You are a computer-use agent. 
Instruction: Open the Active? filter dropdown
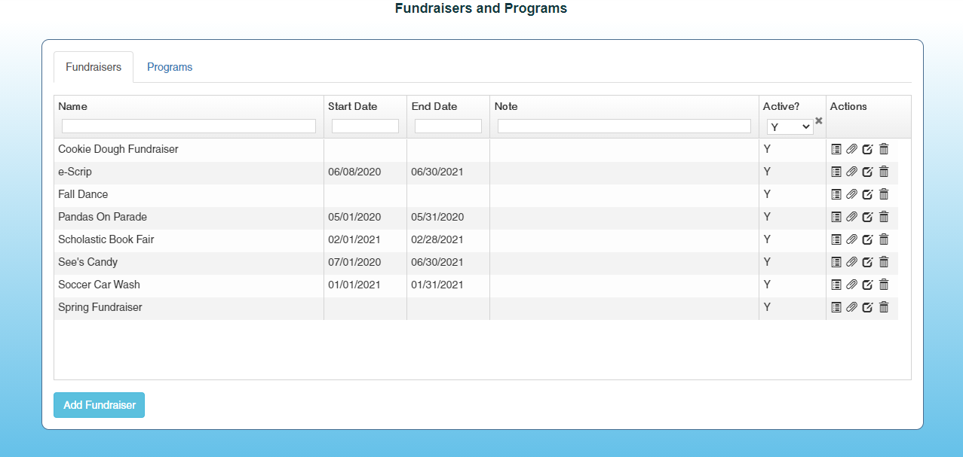790,126
